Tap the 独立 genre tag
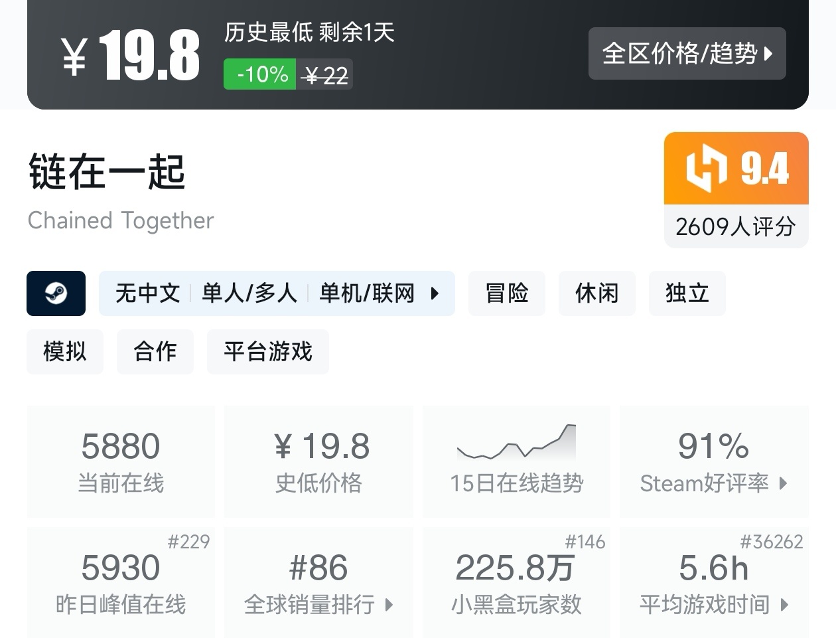Viewport: 836px width, 638px height. [687, 293]
